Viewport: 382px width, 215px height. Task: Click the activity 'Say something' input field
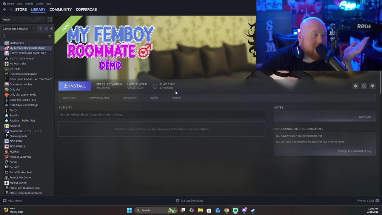click(x=162, y=114)
